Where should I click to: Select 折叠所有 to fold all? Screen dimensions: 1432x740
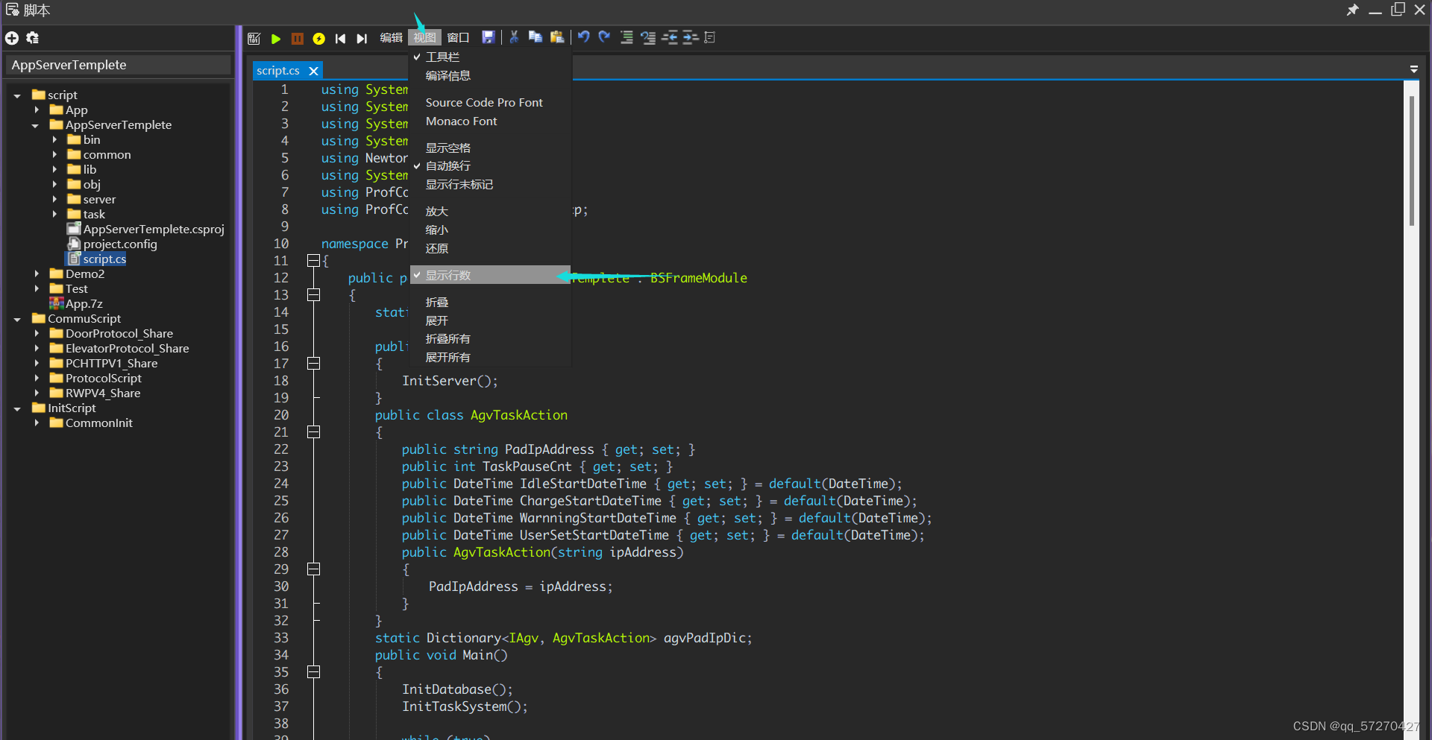coord(491,339)
